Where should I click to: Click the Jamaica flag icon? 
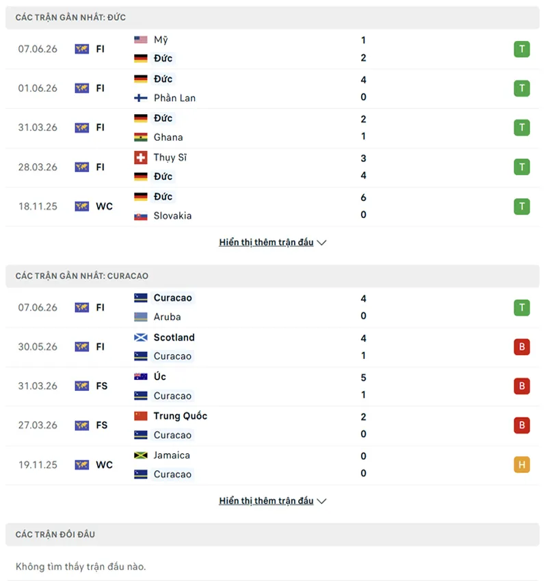coord(140,455)
